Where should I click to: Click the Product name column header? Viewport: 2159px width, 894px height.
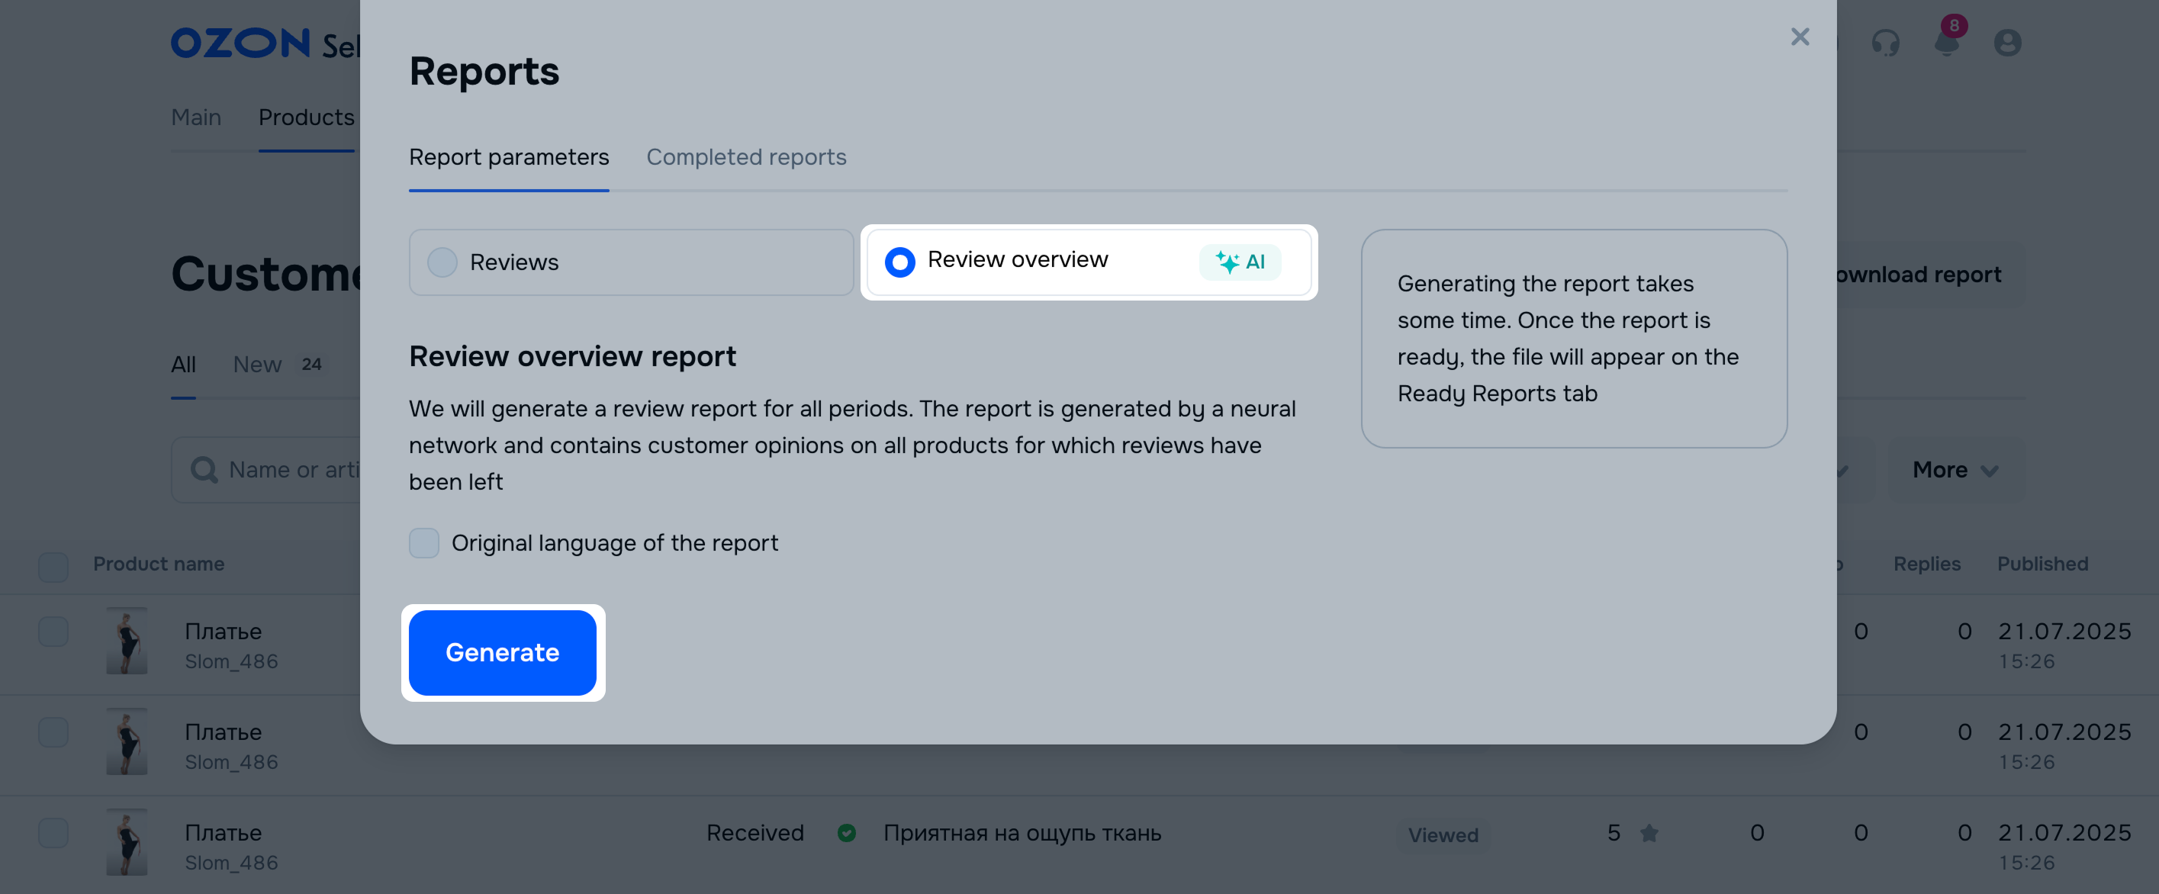(159, 564)
